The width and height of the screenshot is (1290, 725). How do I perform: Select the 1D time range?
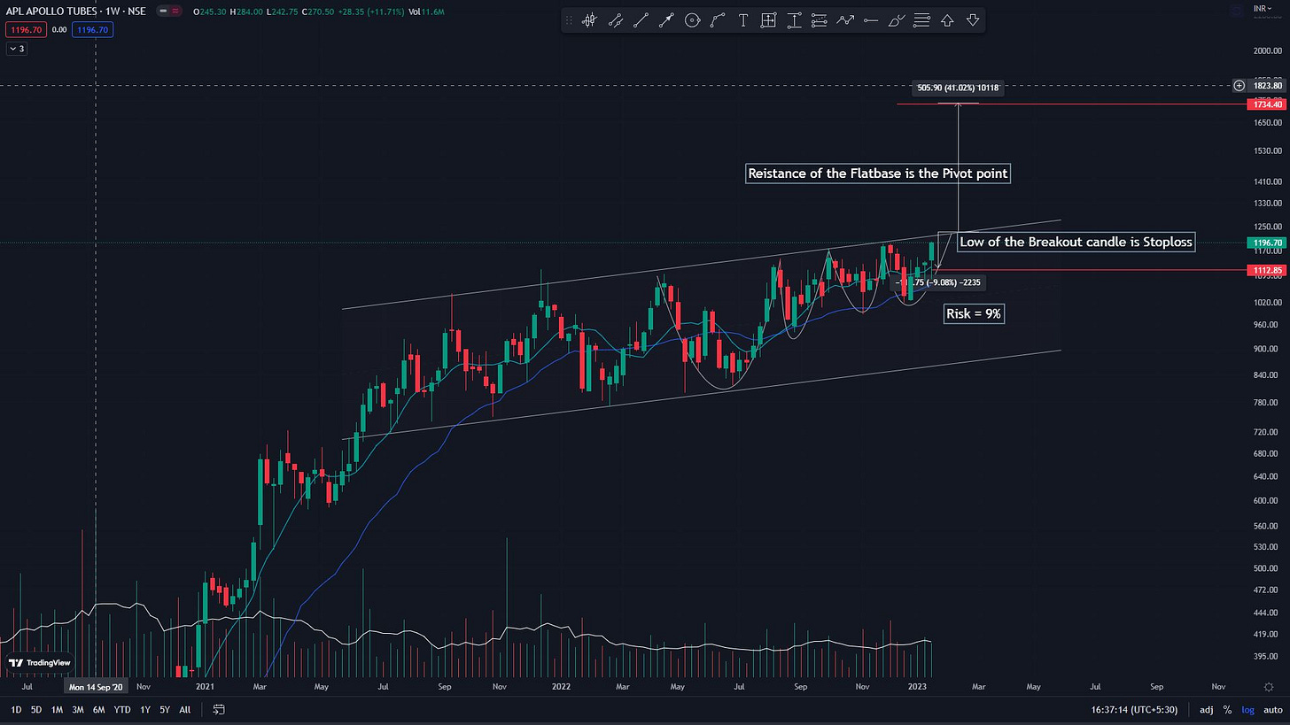coord(16,710)
